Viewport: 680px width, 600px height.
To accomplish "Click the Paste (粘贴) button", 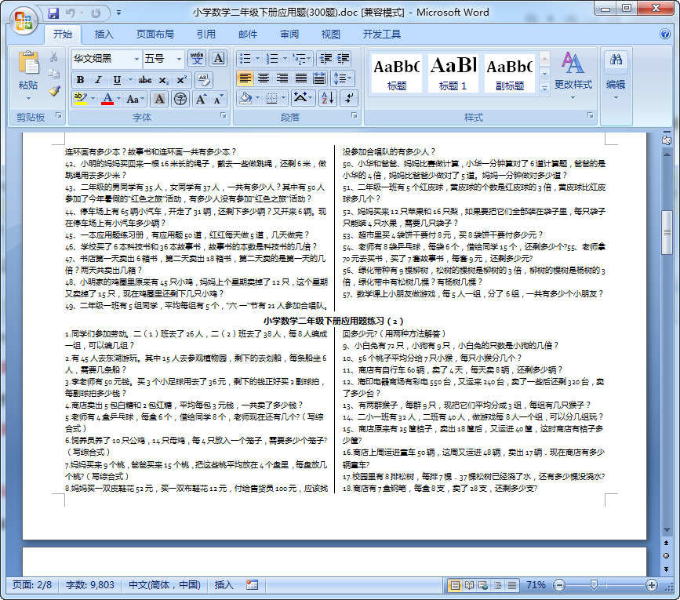I will click(28, 75).
